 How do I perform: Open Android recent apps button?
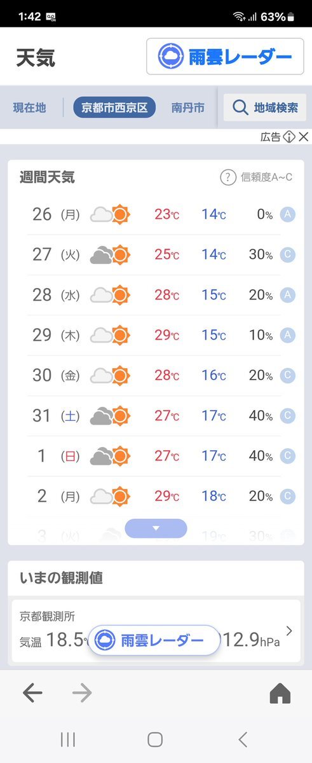[x=68, y=739]
